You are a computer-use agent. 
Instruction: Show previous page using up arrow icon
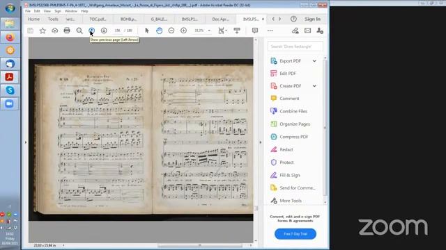91,31
